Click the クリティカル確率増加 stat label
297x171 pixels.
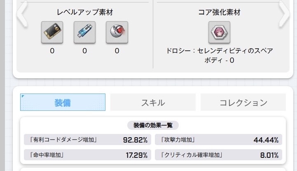coord(192,155)
